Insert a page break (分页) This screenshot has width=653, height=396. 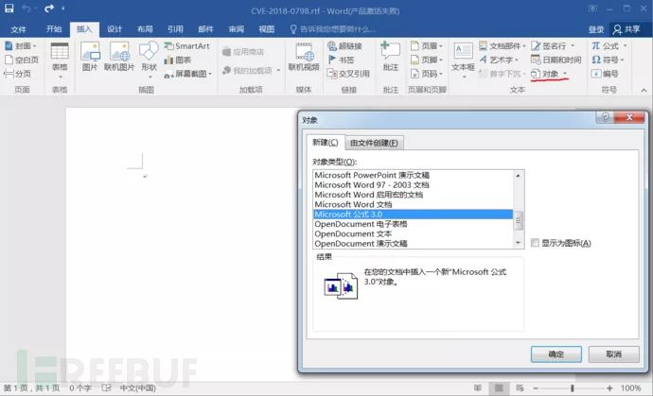[17, 74]
